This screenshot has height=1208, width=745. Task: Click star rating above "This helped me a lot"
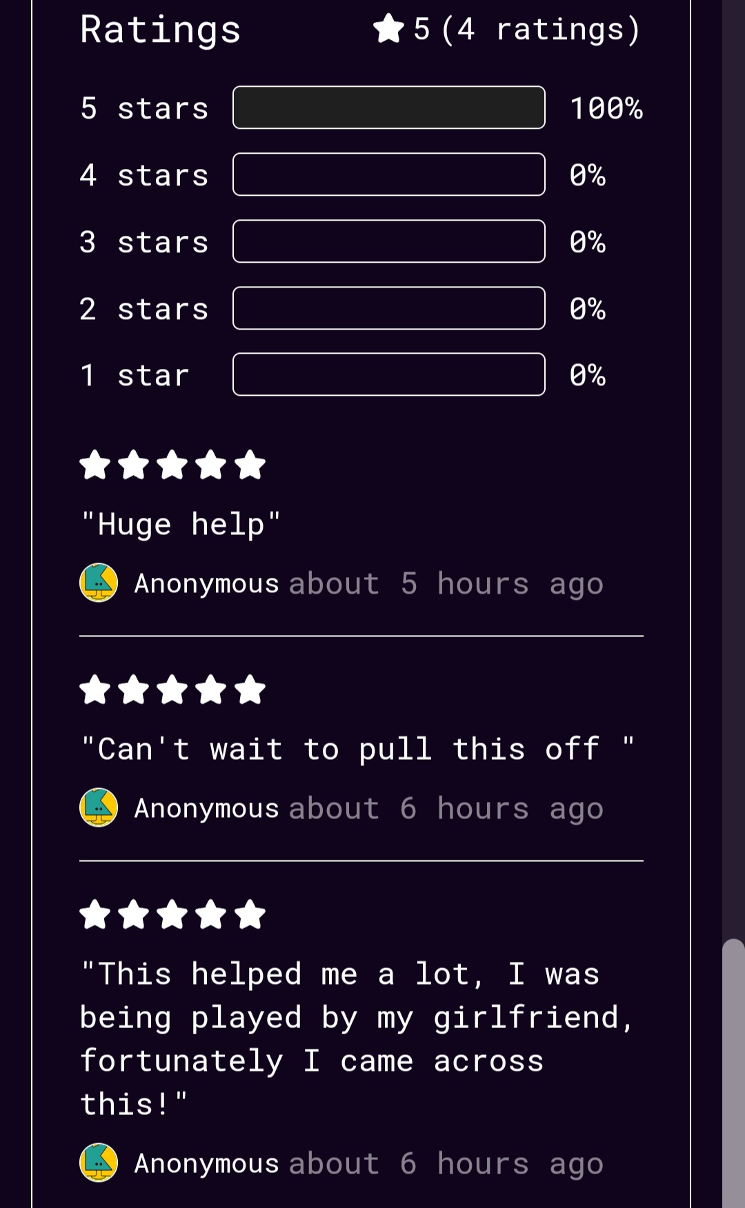pos(172,915)
